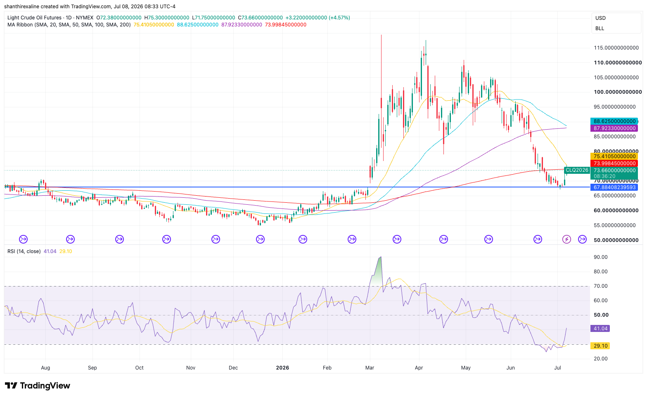Click the blue 67.88408239593 price label
Image resolution: width=647 pixels, height=398 pixels.
614,187
